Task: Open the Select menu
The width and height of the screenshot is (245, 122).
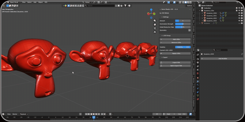Action: (29, 2)
